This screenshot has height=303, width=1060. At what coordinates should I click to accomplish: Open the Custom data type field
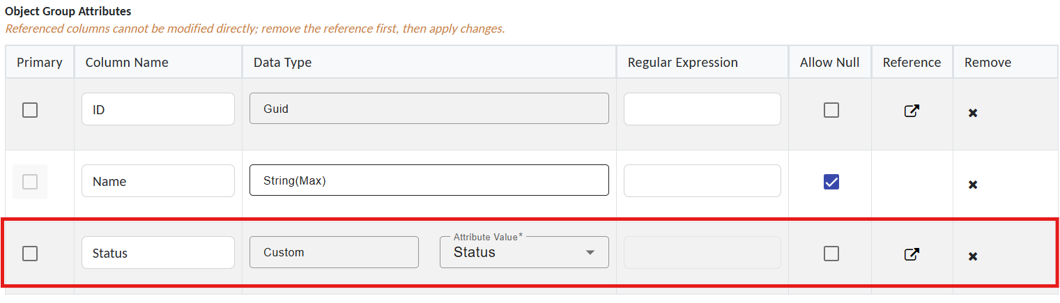tap(334, 252)
